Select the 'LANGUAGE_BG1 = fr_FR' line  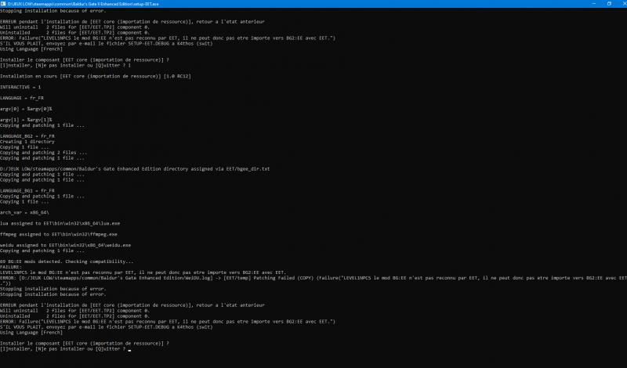click(27, 190)
